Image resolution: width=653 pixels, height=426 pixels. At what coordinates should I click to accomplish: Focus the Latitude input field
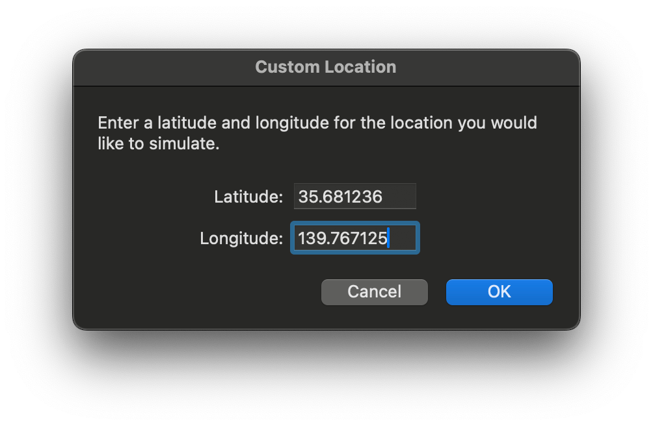pyautogui.click(x=355, y=196)
